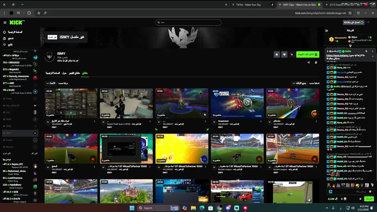Open chat settings gear icon
The width and height of the screenshot is (377, 212).
(360, 199)
